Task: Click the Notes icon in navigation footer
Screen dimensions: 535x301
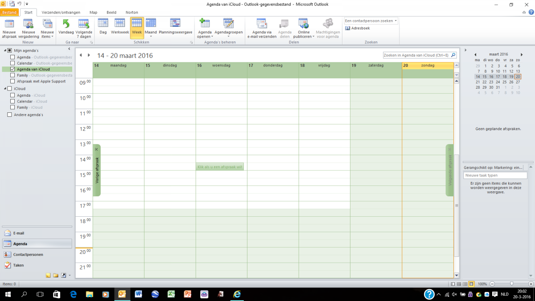Action: [48, 275]
